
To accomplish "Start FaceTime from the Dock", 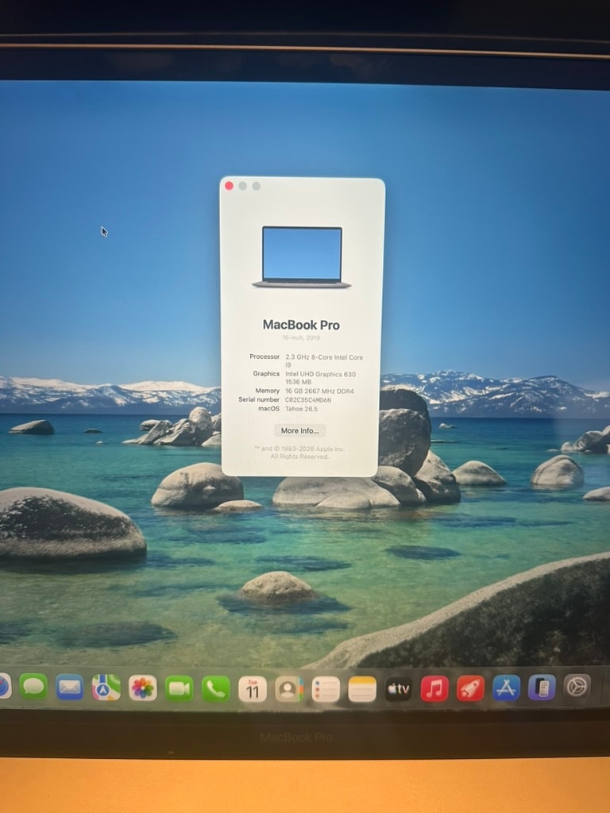I will (x=180, y=688).
